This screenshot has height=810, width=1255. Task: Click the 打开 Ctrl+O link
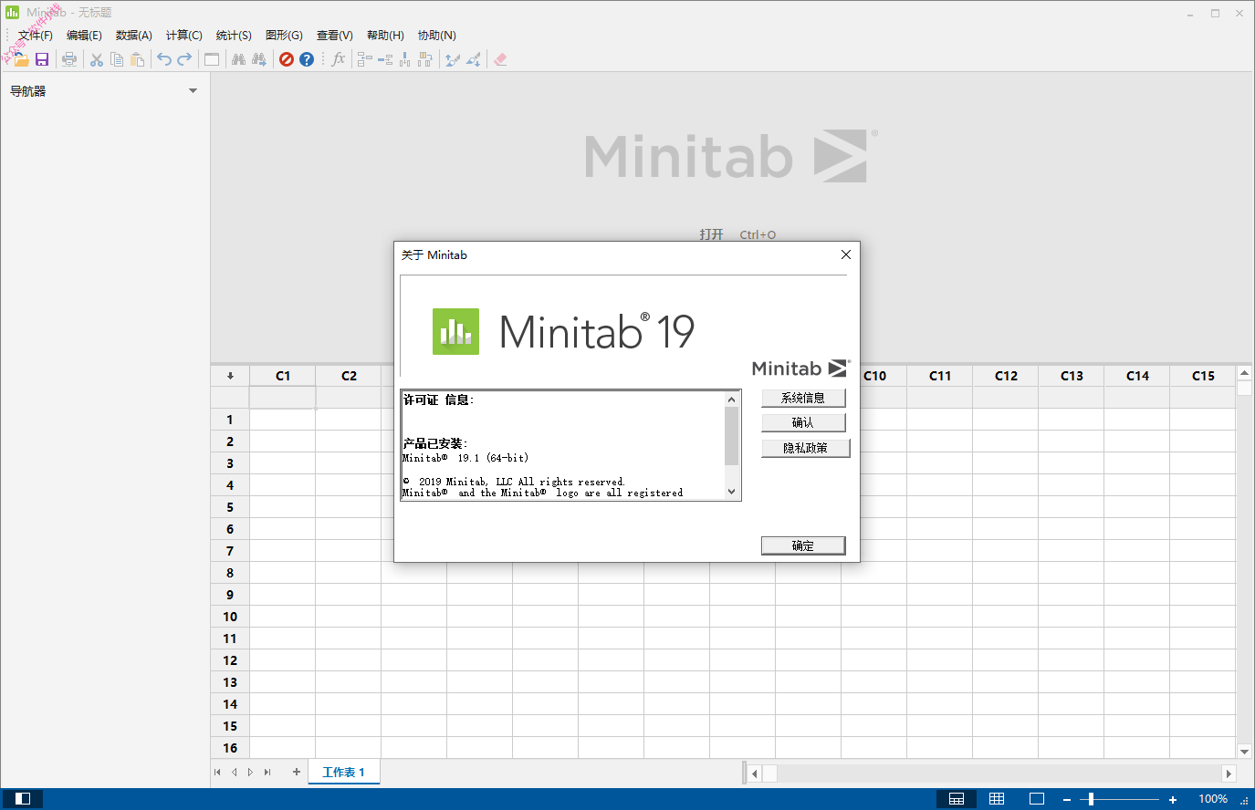pyautogui.click(x=737, y=234)
